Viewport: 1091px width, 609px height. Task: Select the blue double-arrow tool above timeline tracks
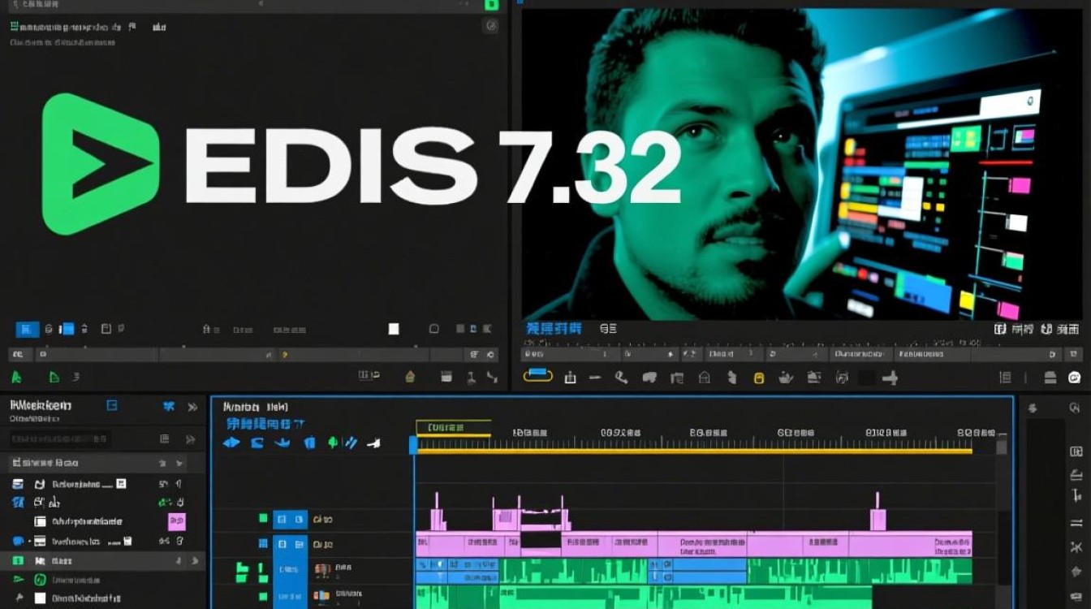231,443
